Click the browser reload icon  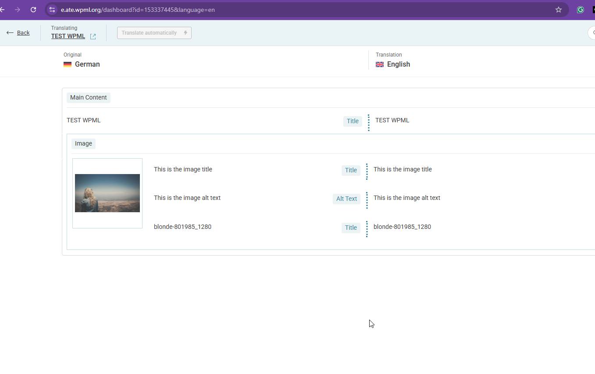(x=33, y=10)
